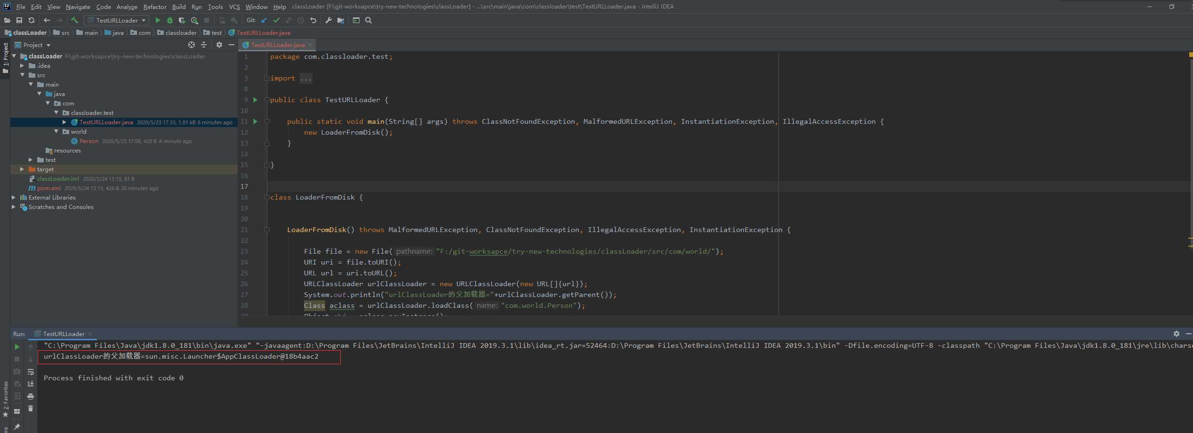Fold the LoaderFromDisk class at line 18
This screenshot has width=1193, height=433.
pyautogui.click(x=267, y=197)
